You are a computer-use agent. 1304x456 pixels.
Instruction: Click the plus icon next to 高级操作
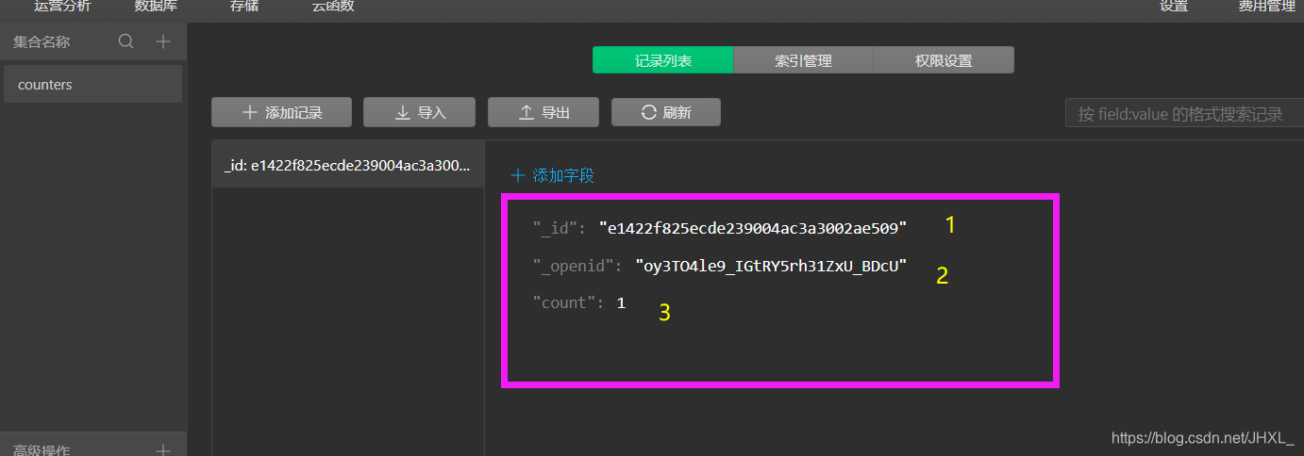coord(163,449)
